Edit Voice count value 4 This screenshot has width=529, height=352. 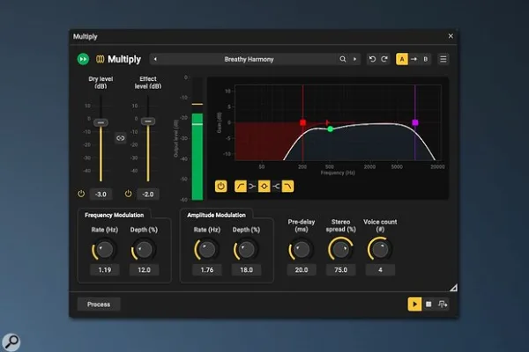380,270
